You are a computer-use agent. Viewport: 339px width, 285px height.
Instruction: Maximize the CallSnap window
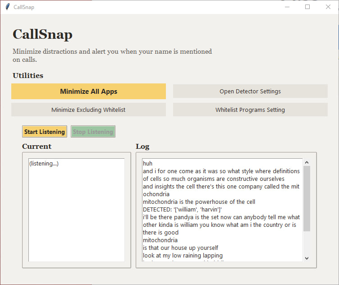click(307, 7)
